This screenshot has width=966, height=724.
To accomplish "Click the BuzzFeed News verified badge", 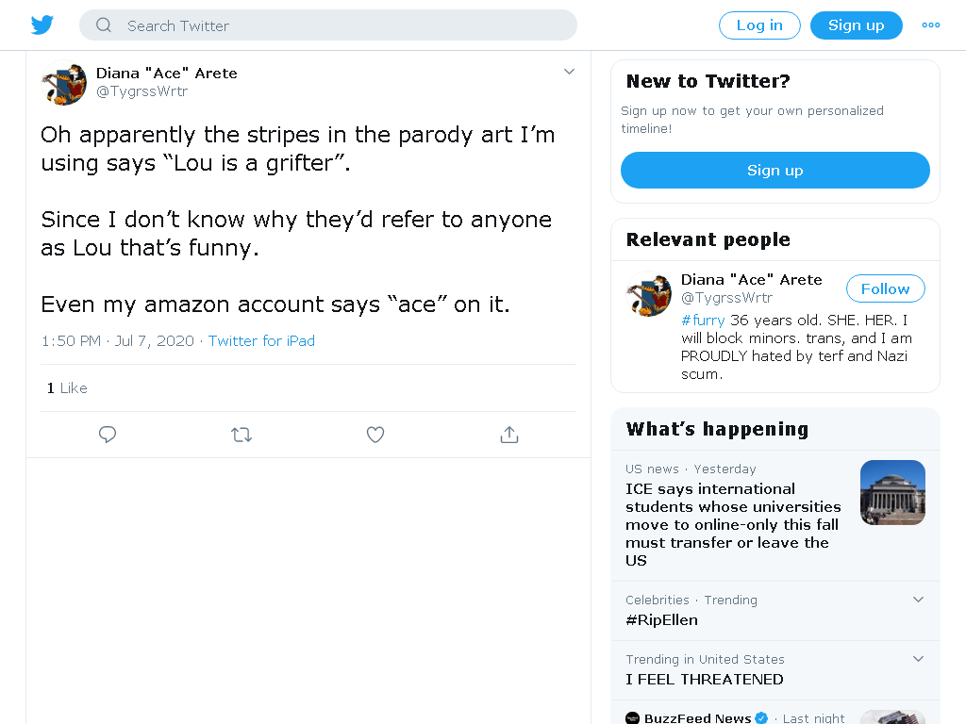I will tap(761, 717).
